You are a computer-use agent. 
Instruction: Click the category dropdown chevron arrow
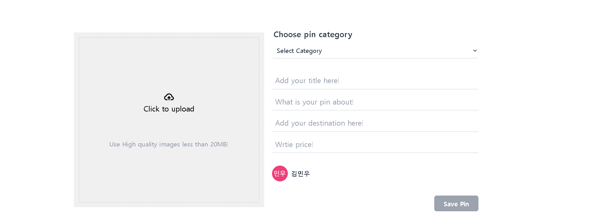tap(475, 51)
